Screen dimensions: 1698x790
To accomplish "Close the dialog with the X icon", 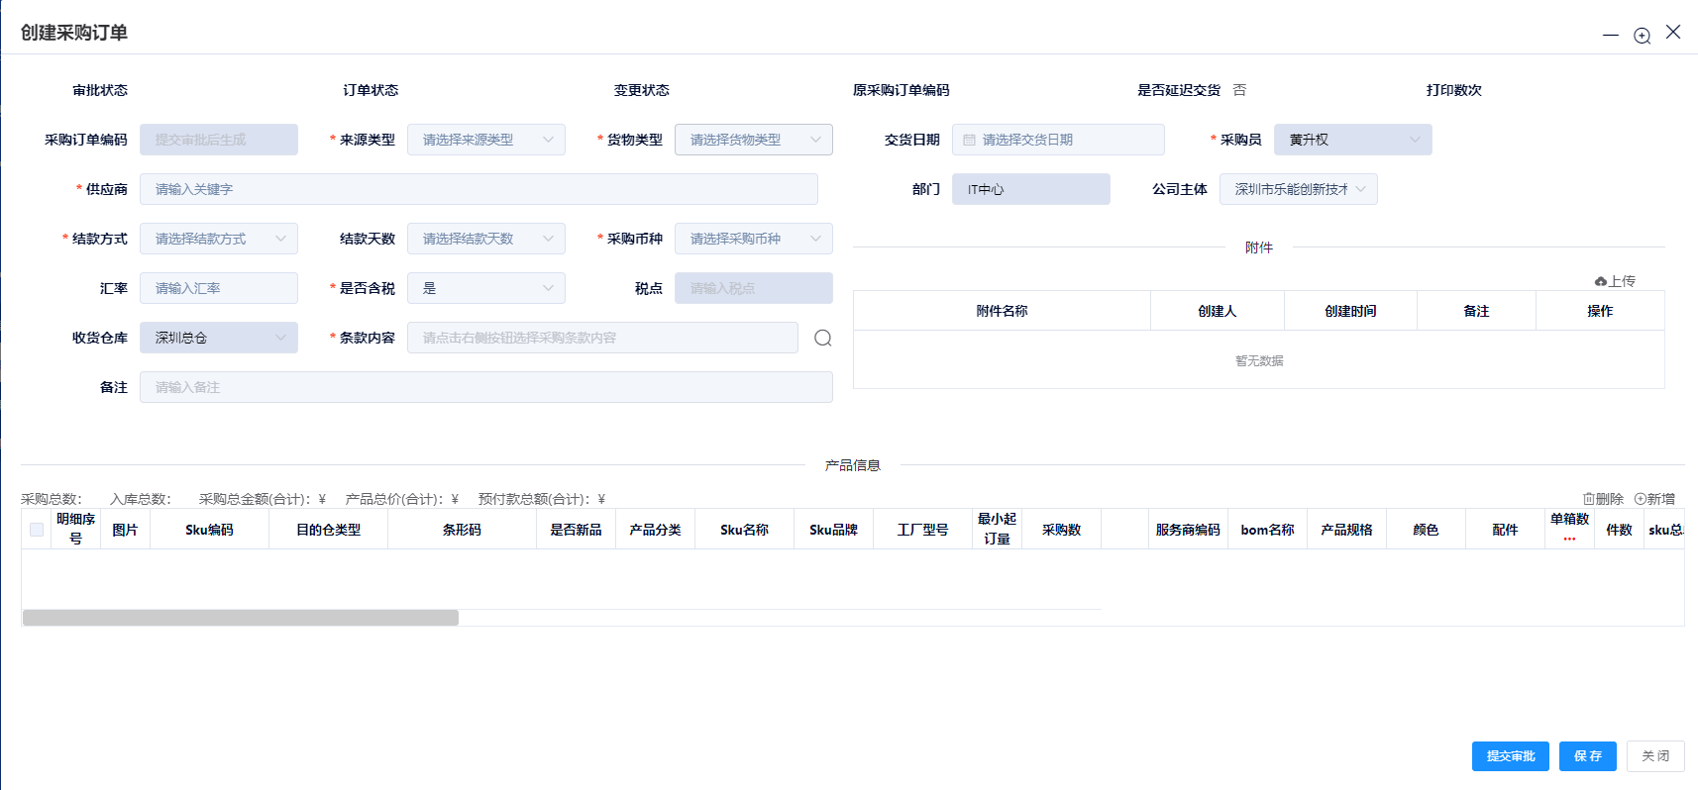I will pos(1673,33).
